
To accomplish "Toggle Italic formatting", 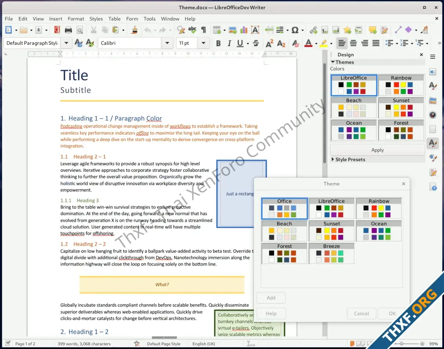I will (x=229, y=43).
